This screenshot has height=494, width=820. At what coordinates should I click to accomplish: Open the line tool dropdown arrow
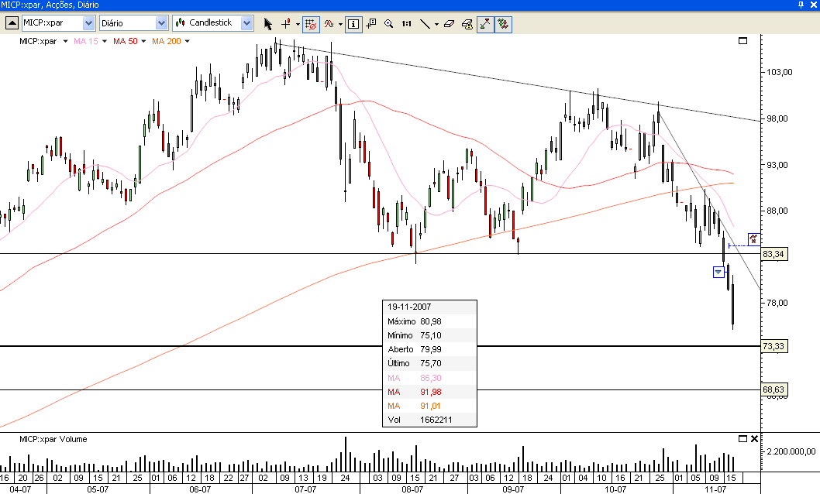coord(436,24)
